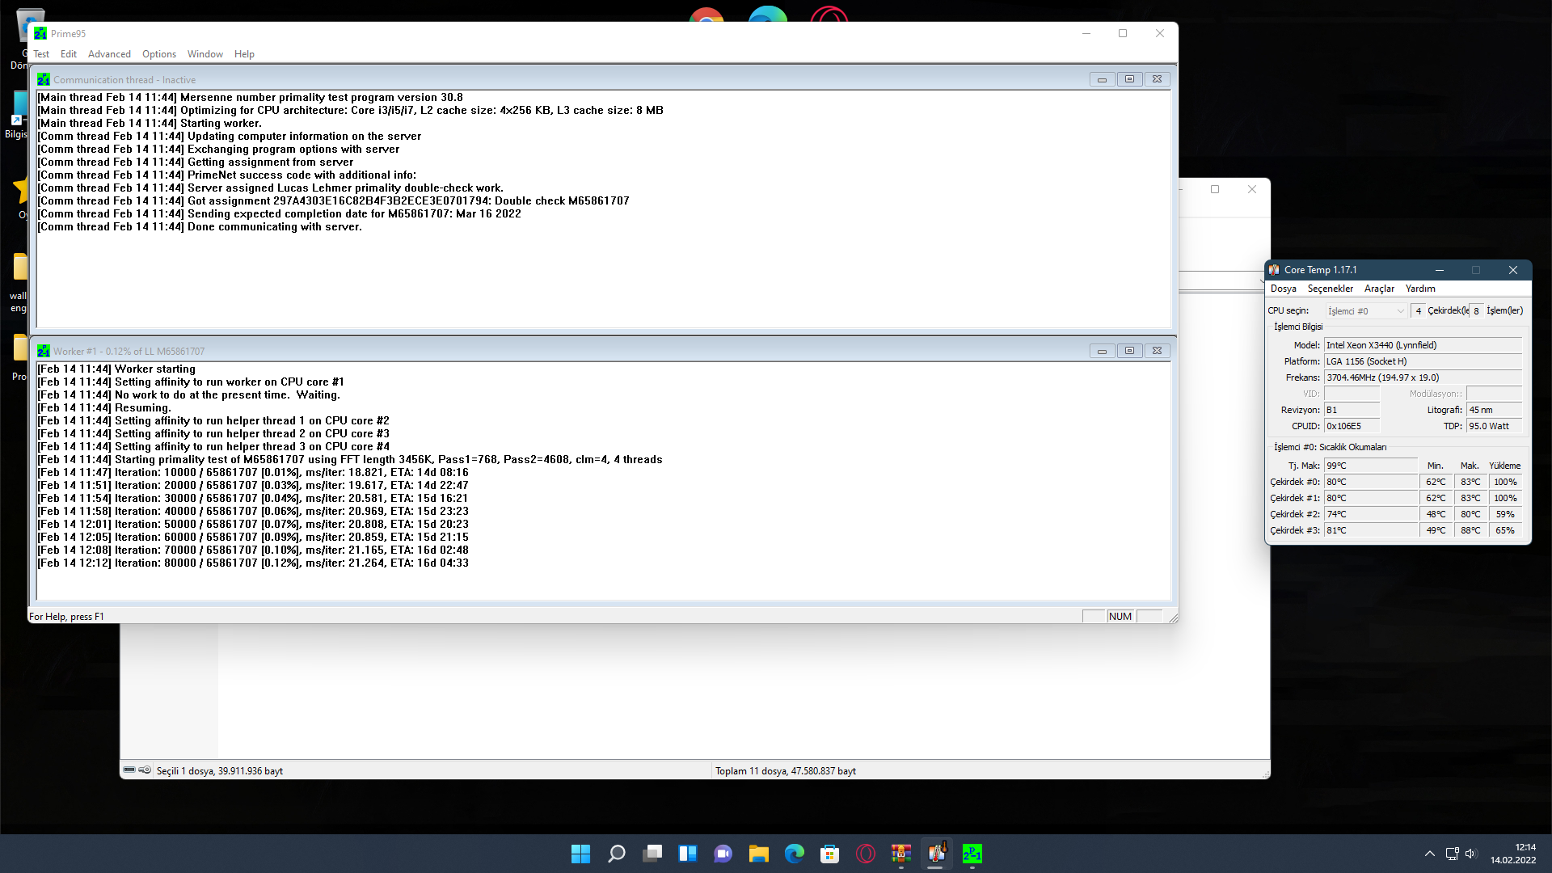Open File Explorer from taskbar
This screenshot has height=873, width=1552.
click(758, 854)
